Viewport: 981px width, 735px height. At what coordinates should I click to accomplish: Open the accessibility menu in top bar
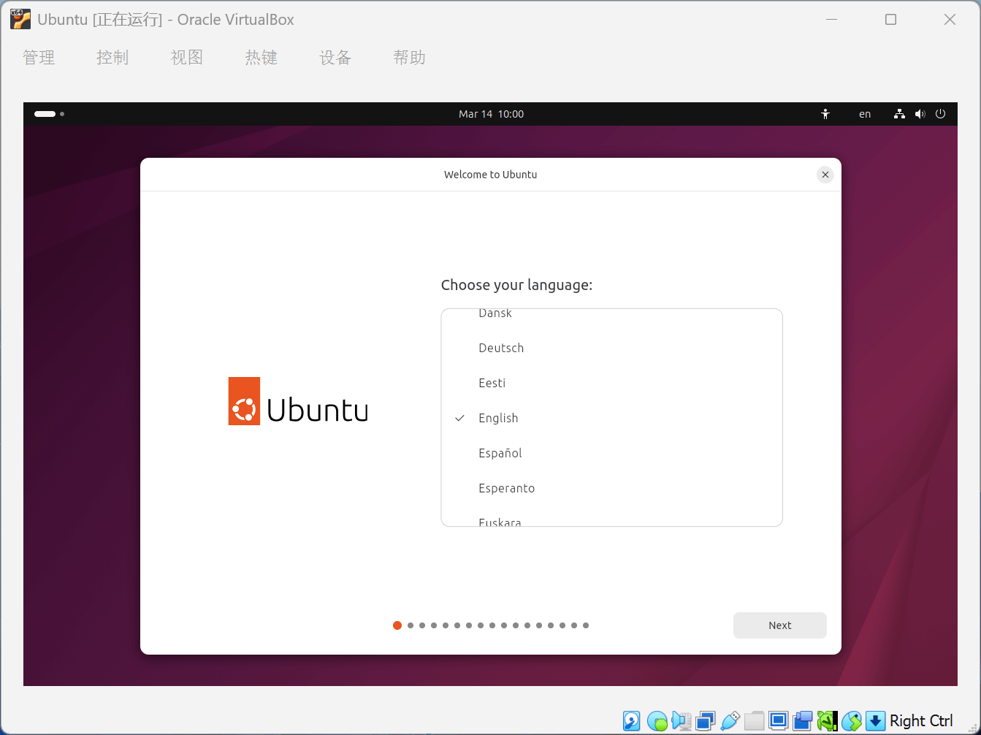[x=825, y=114]
